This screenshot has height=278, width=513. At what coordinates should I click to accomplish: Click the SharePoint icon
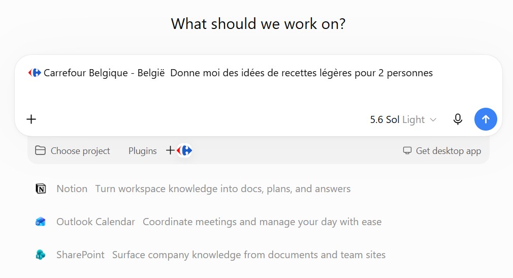pos(41,255)
